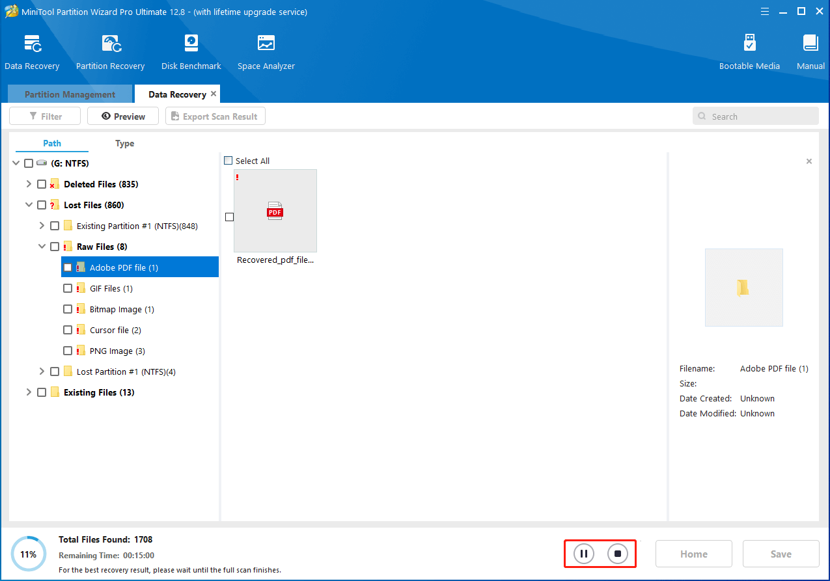Image resolution: width=830 pixels, height=581 pixels.
Task: Check the Adobe PDF file (1) checkbox
Action: point(68,267)
